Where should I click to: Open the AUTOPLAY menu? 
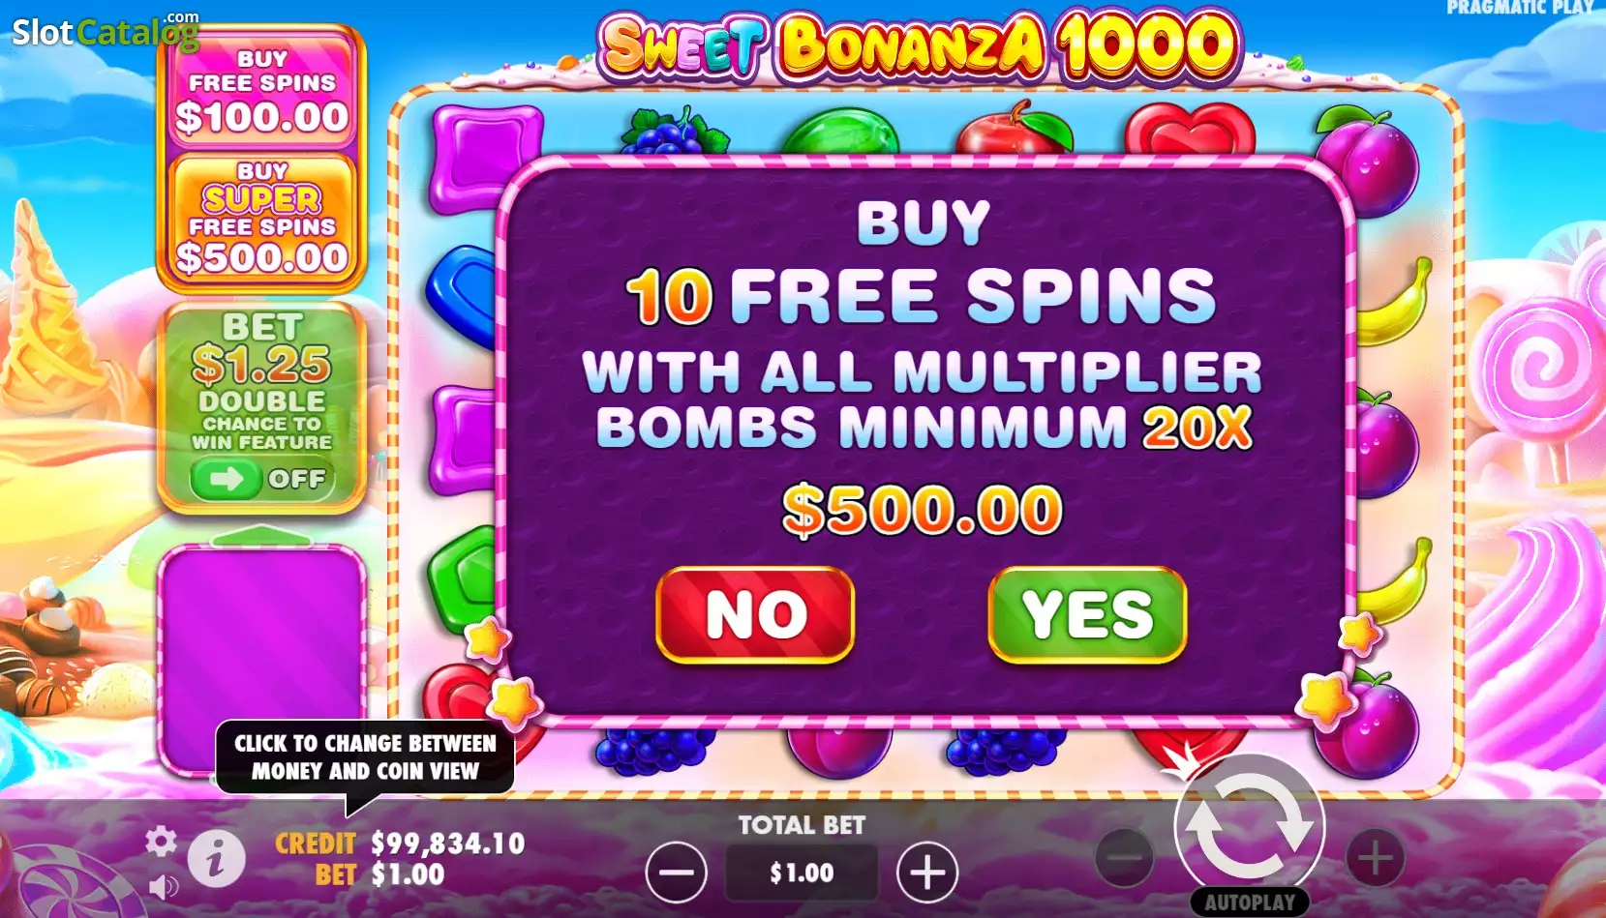pyautogui.click(x=1250, y=902)
